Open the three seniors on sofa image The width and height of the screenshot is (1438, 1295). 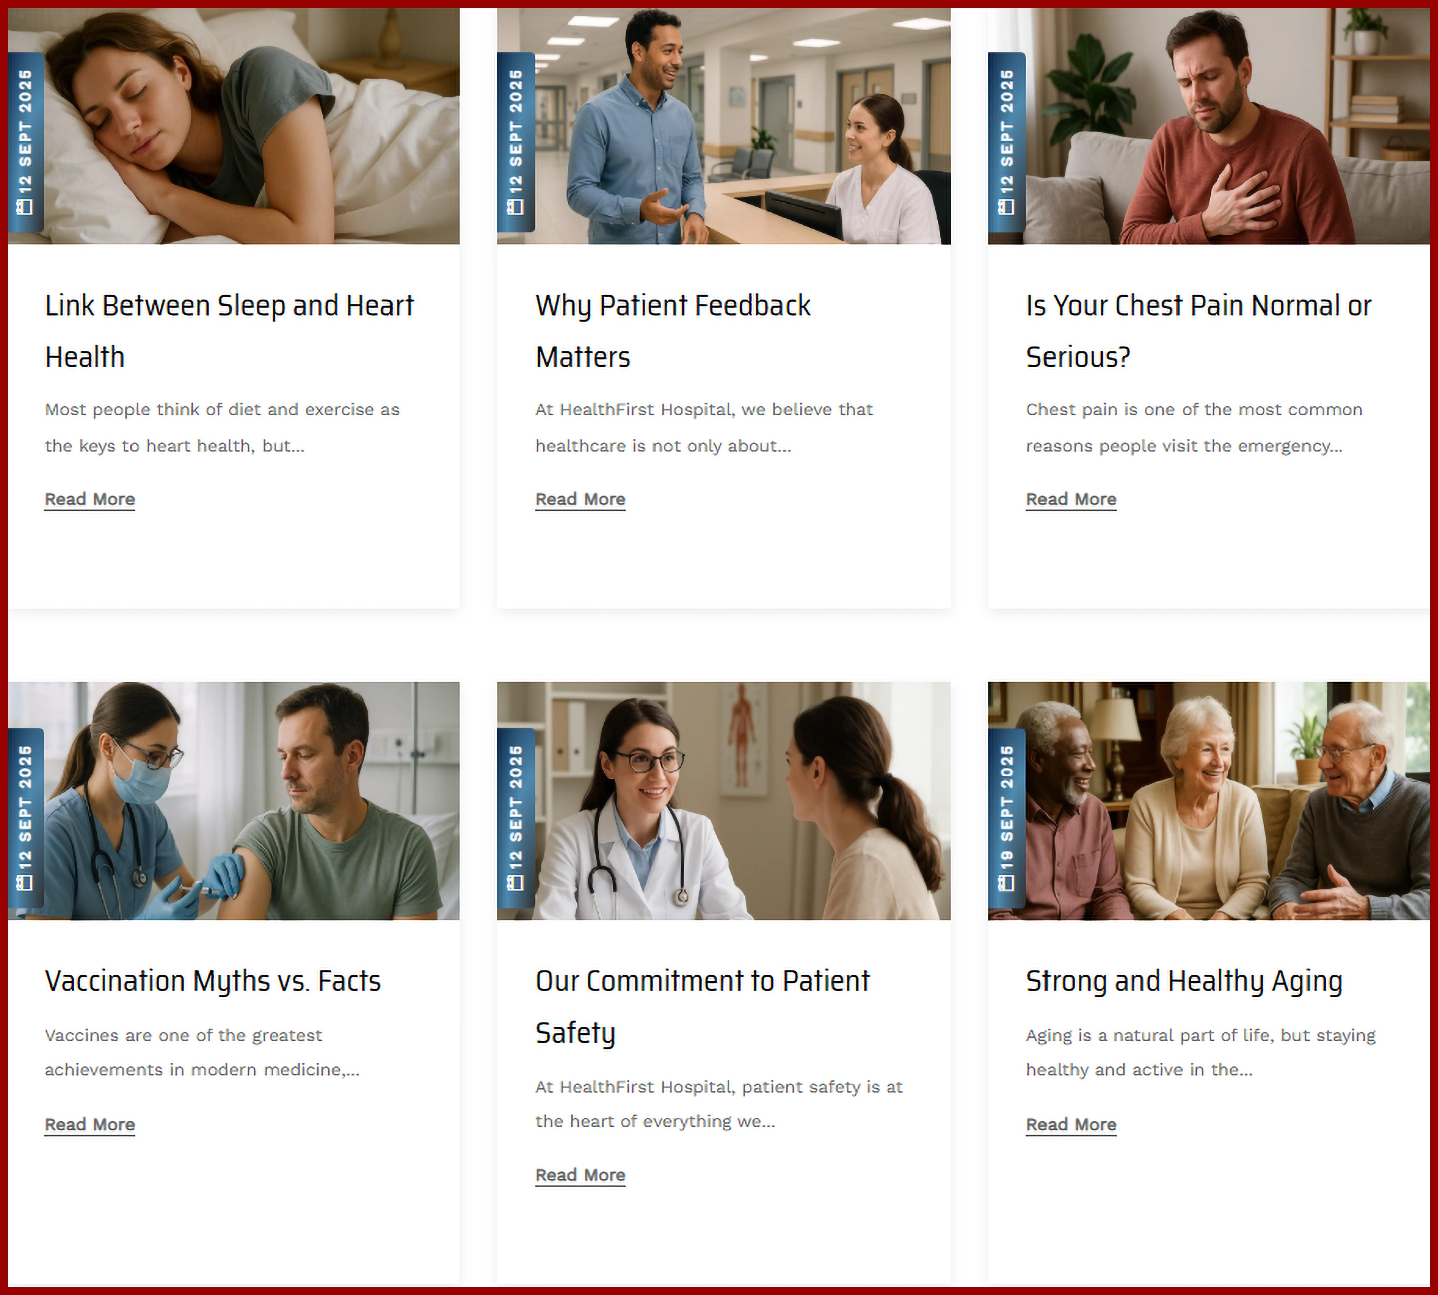(1209, 801)
